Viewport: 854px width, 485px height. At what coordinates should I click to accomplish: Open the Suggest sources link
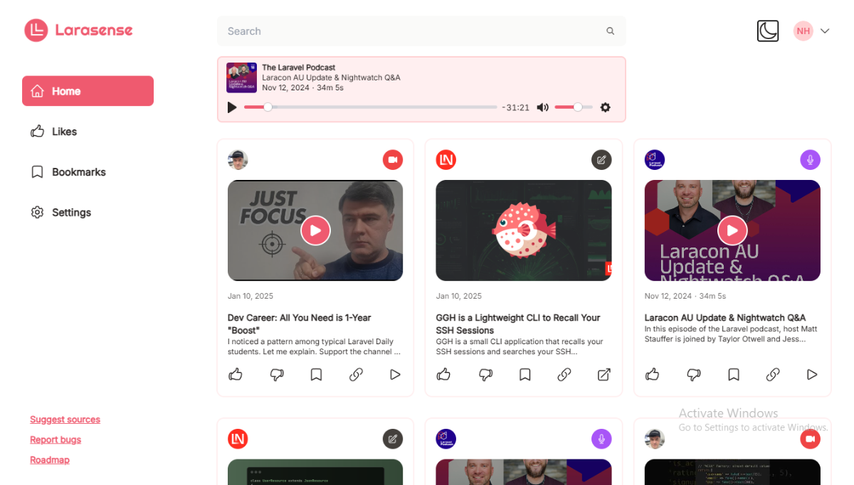(x=65, y=420)
